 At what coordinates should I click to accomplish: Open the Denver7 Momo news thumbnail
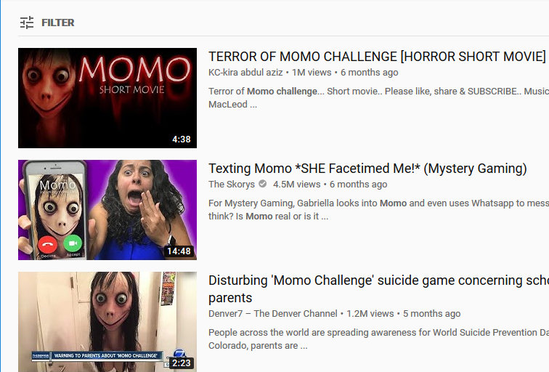click(x=107, y=322)
